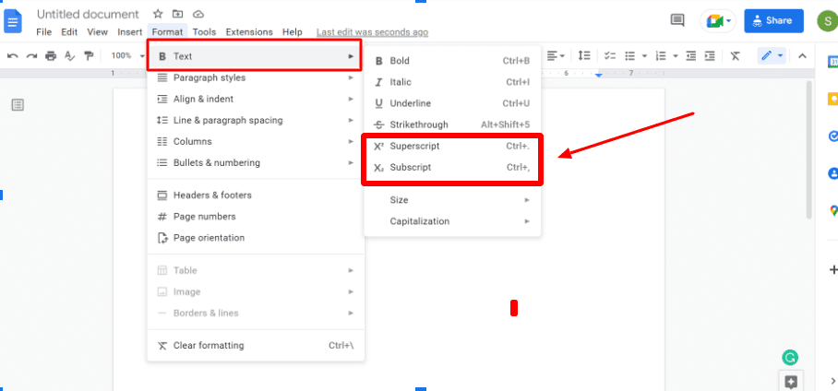Clear formatting using toolbar icon
This screenshot has width=838, height=391.
pos(735,55)
